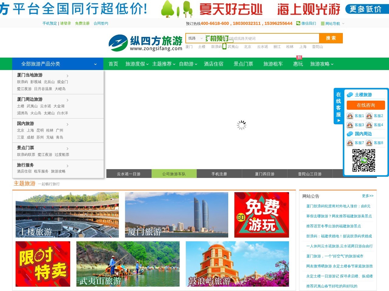Image resolution: width=389 pixels, height=291 pixels.
Task: Click the hamburger icon beside 网站导航
Action: (323, 23)
